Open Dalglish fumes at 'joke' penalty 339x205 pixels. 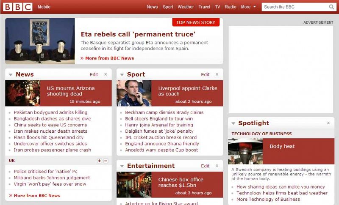click(x=159, y=131)
